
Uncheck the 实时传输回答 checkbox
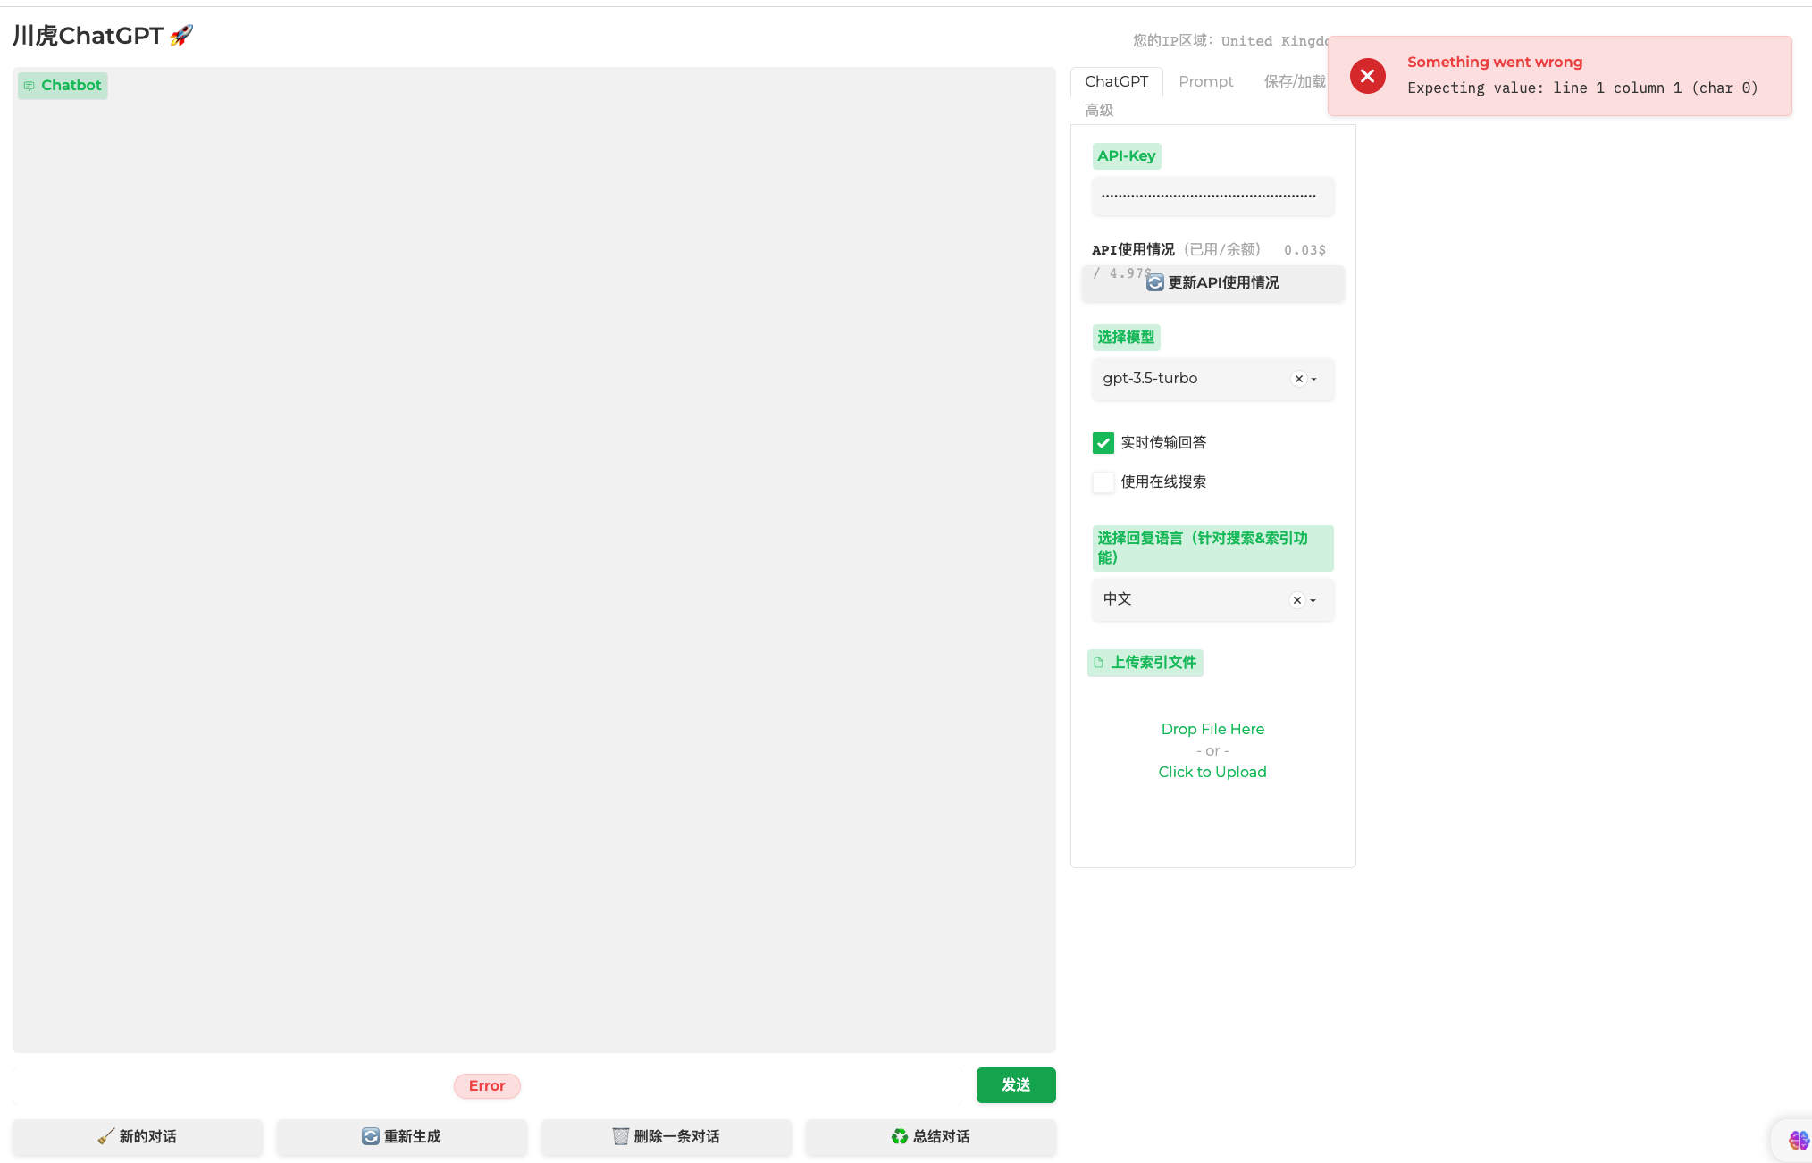pyautogui.click(x=1103, y=443)
